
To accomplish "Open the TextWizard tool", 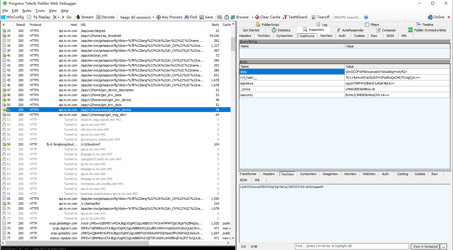I will pyautogui.click(x=295, y=17).
